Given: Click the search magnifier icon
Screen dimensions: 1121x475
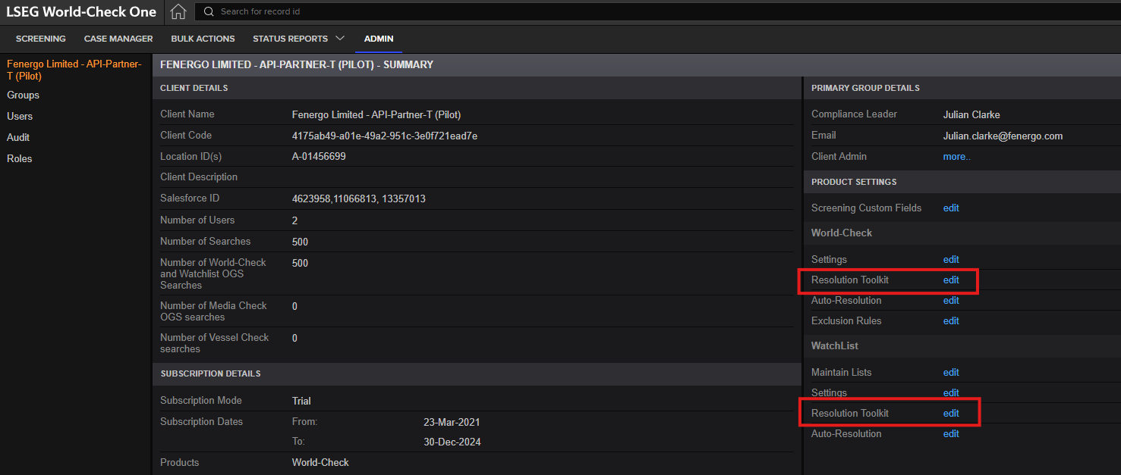Looking at the screenshot, I should 208,11.
